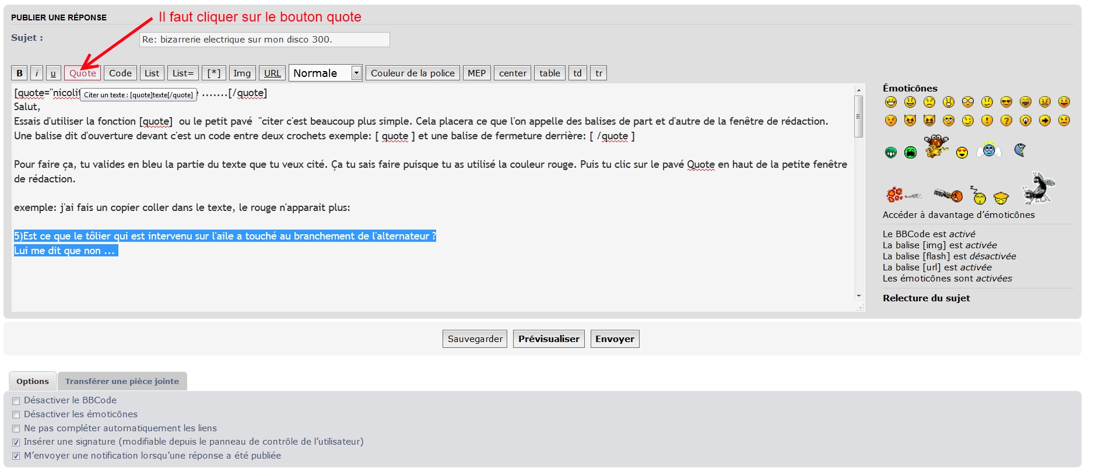This screenshot has height=472, width=1095.
Task: Switch to 'Transférer une pièce jointe' tab
Action: click(122, 381)
